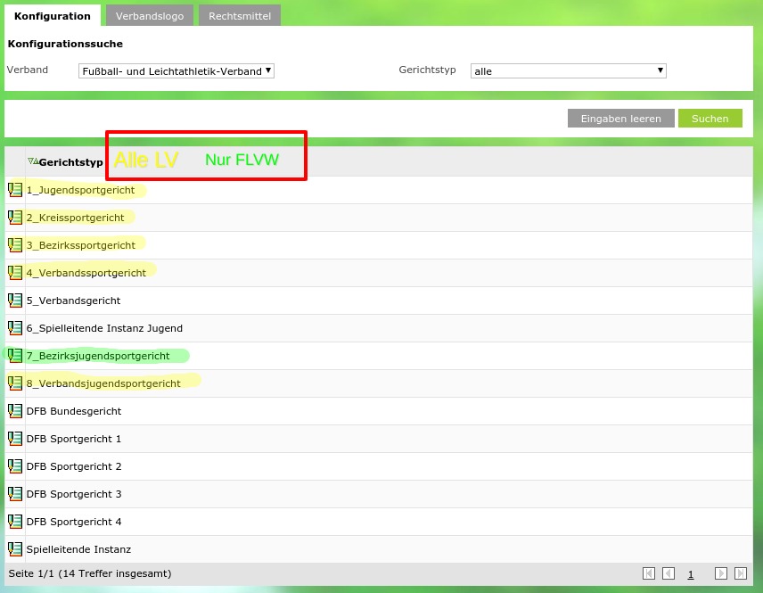Open the edit icon for DFB Sportgericht 3
763x593 pixels.
(x=15, y=494)
